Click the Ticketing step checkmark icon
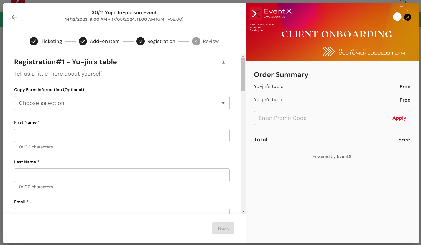The width and height of the screenshot is (421, 245). click(x=34, y=41)
